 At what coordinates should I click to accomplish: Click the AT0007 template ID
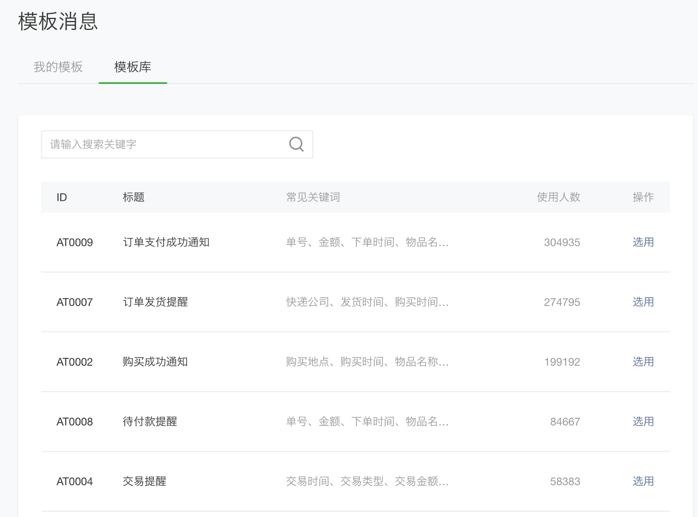(x=75, y=302)
